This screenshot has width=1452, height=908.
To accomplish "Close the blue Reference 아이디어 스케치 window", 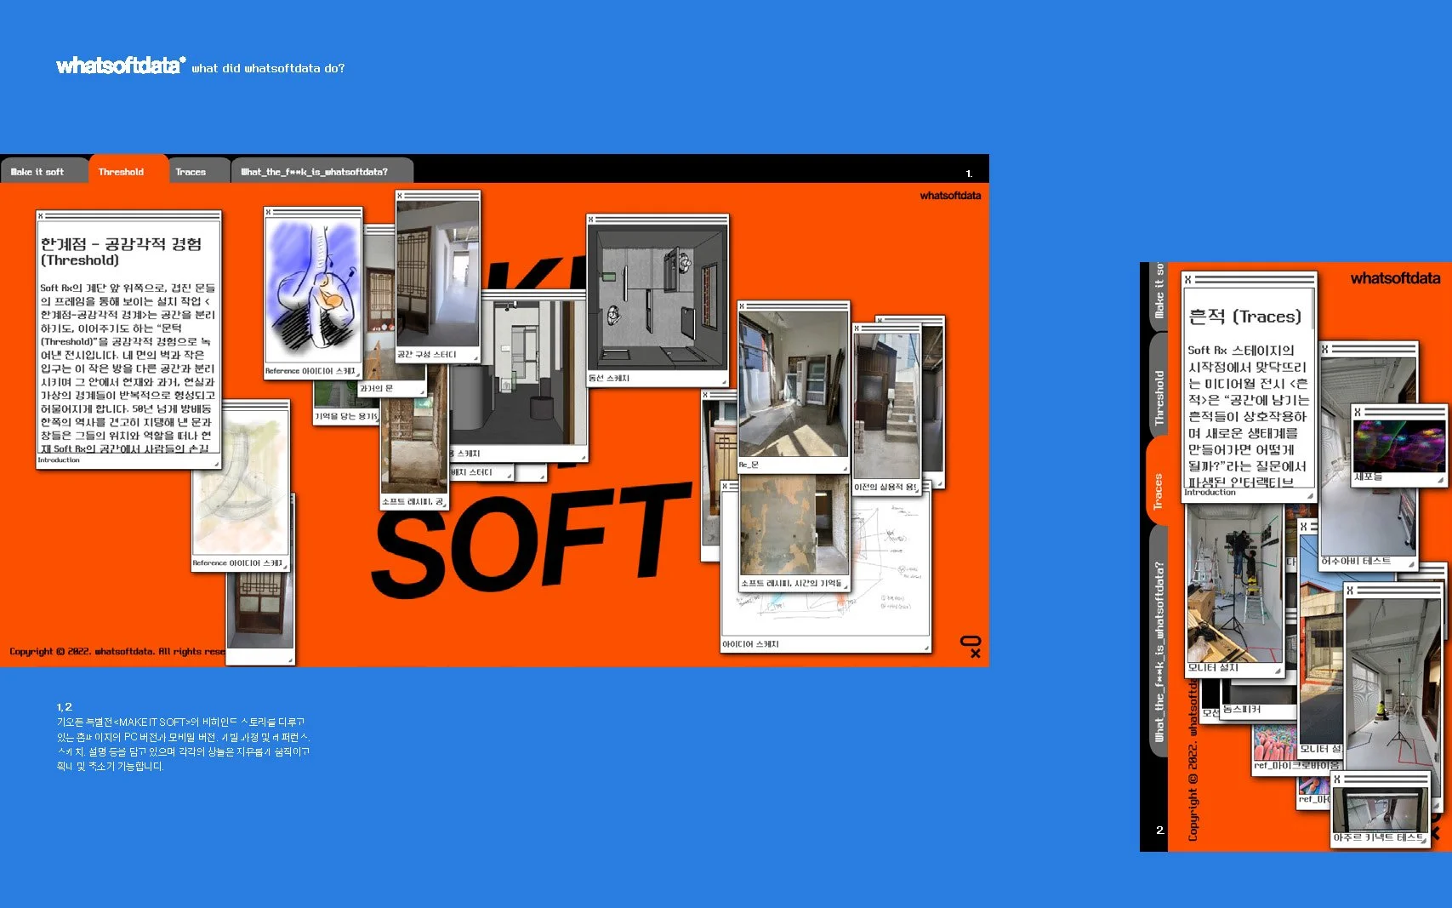I will coord(269,212).
